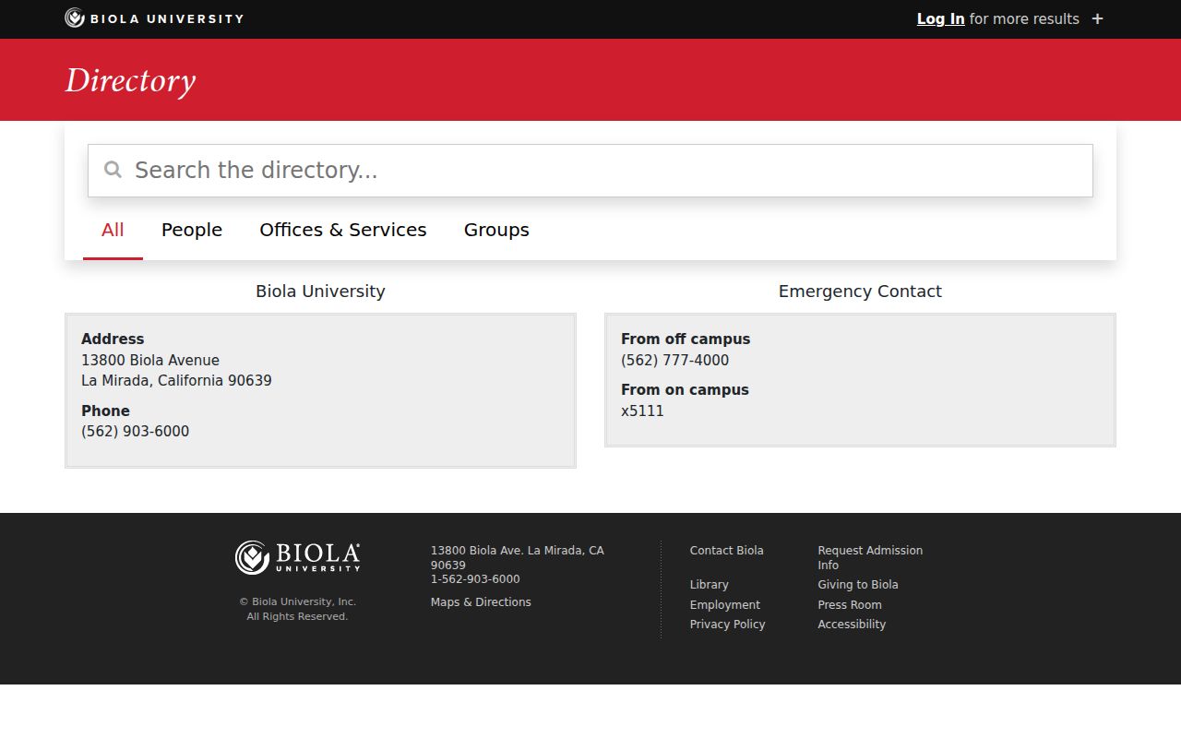Click the Biola University section heading

[x=320, y=292]
